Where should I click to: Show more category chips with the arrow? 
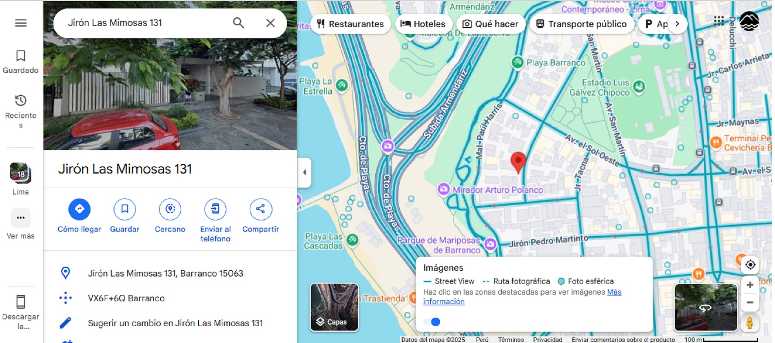pyautogui.click(x=678, y=24)
